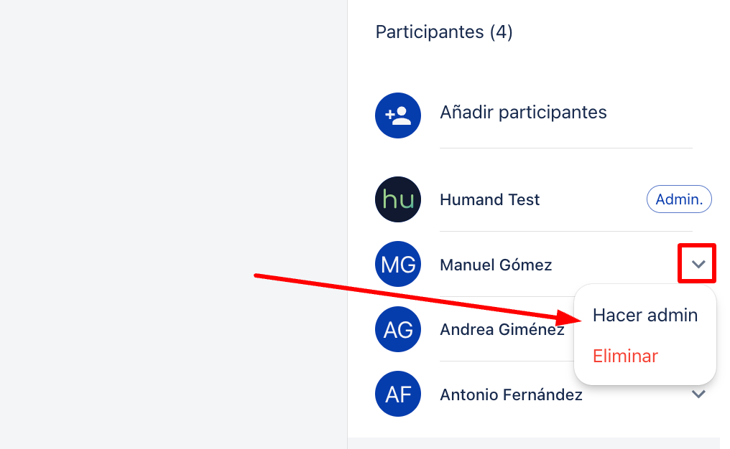Click the add participants person-plus icon
Screen dimensions: 730x449
coord(398,115)
